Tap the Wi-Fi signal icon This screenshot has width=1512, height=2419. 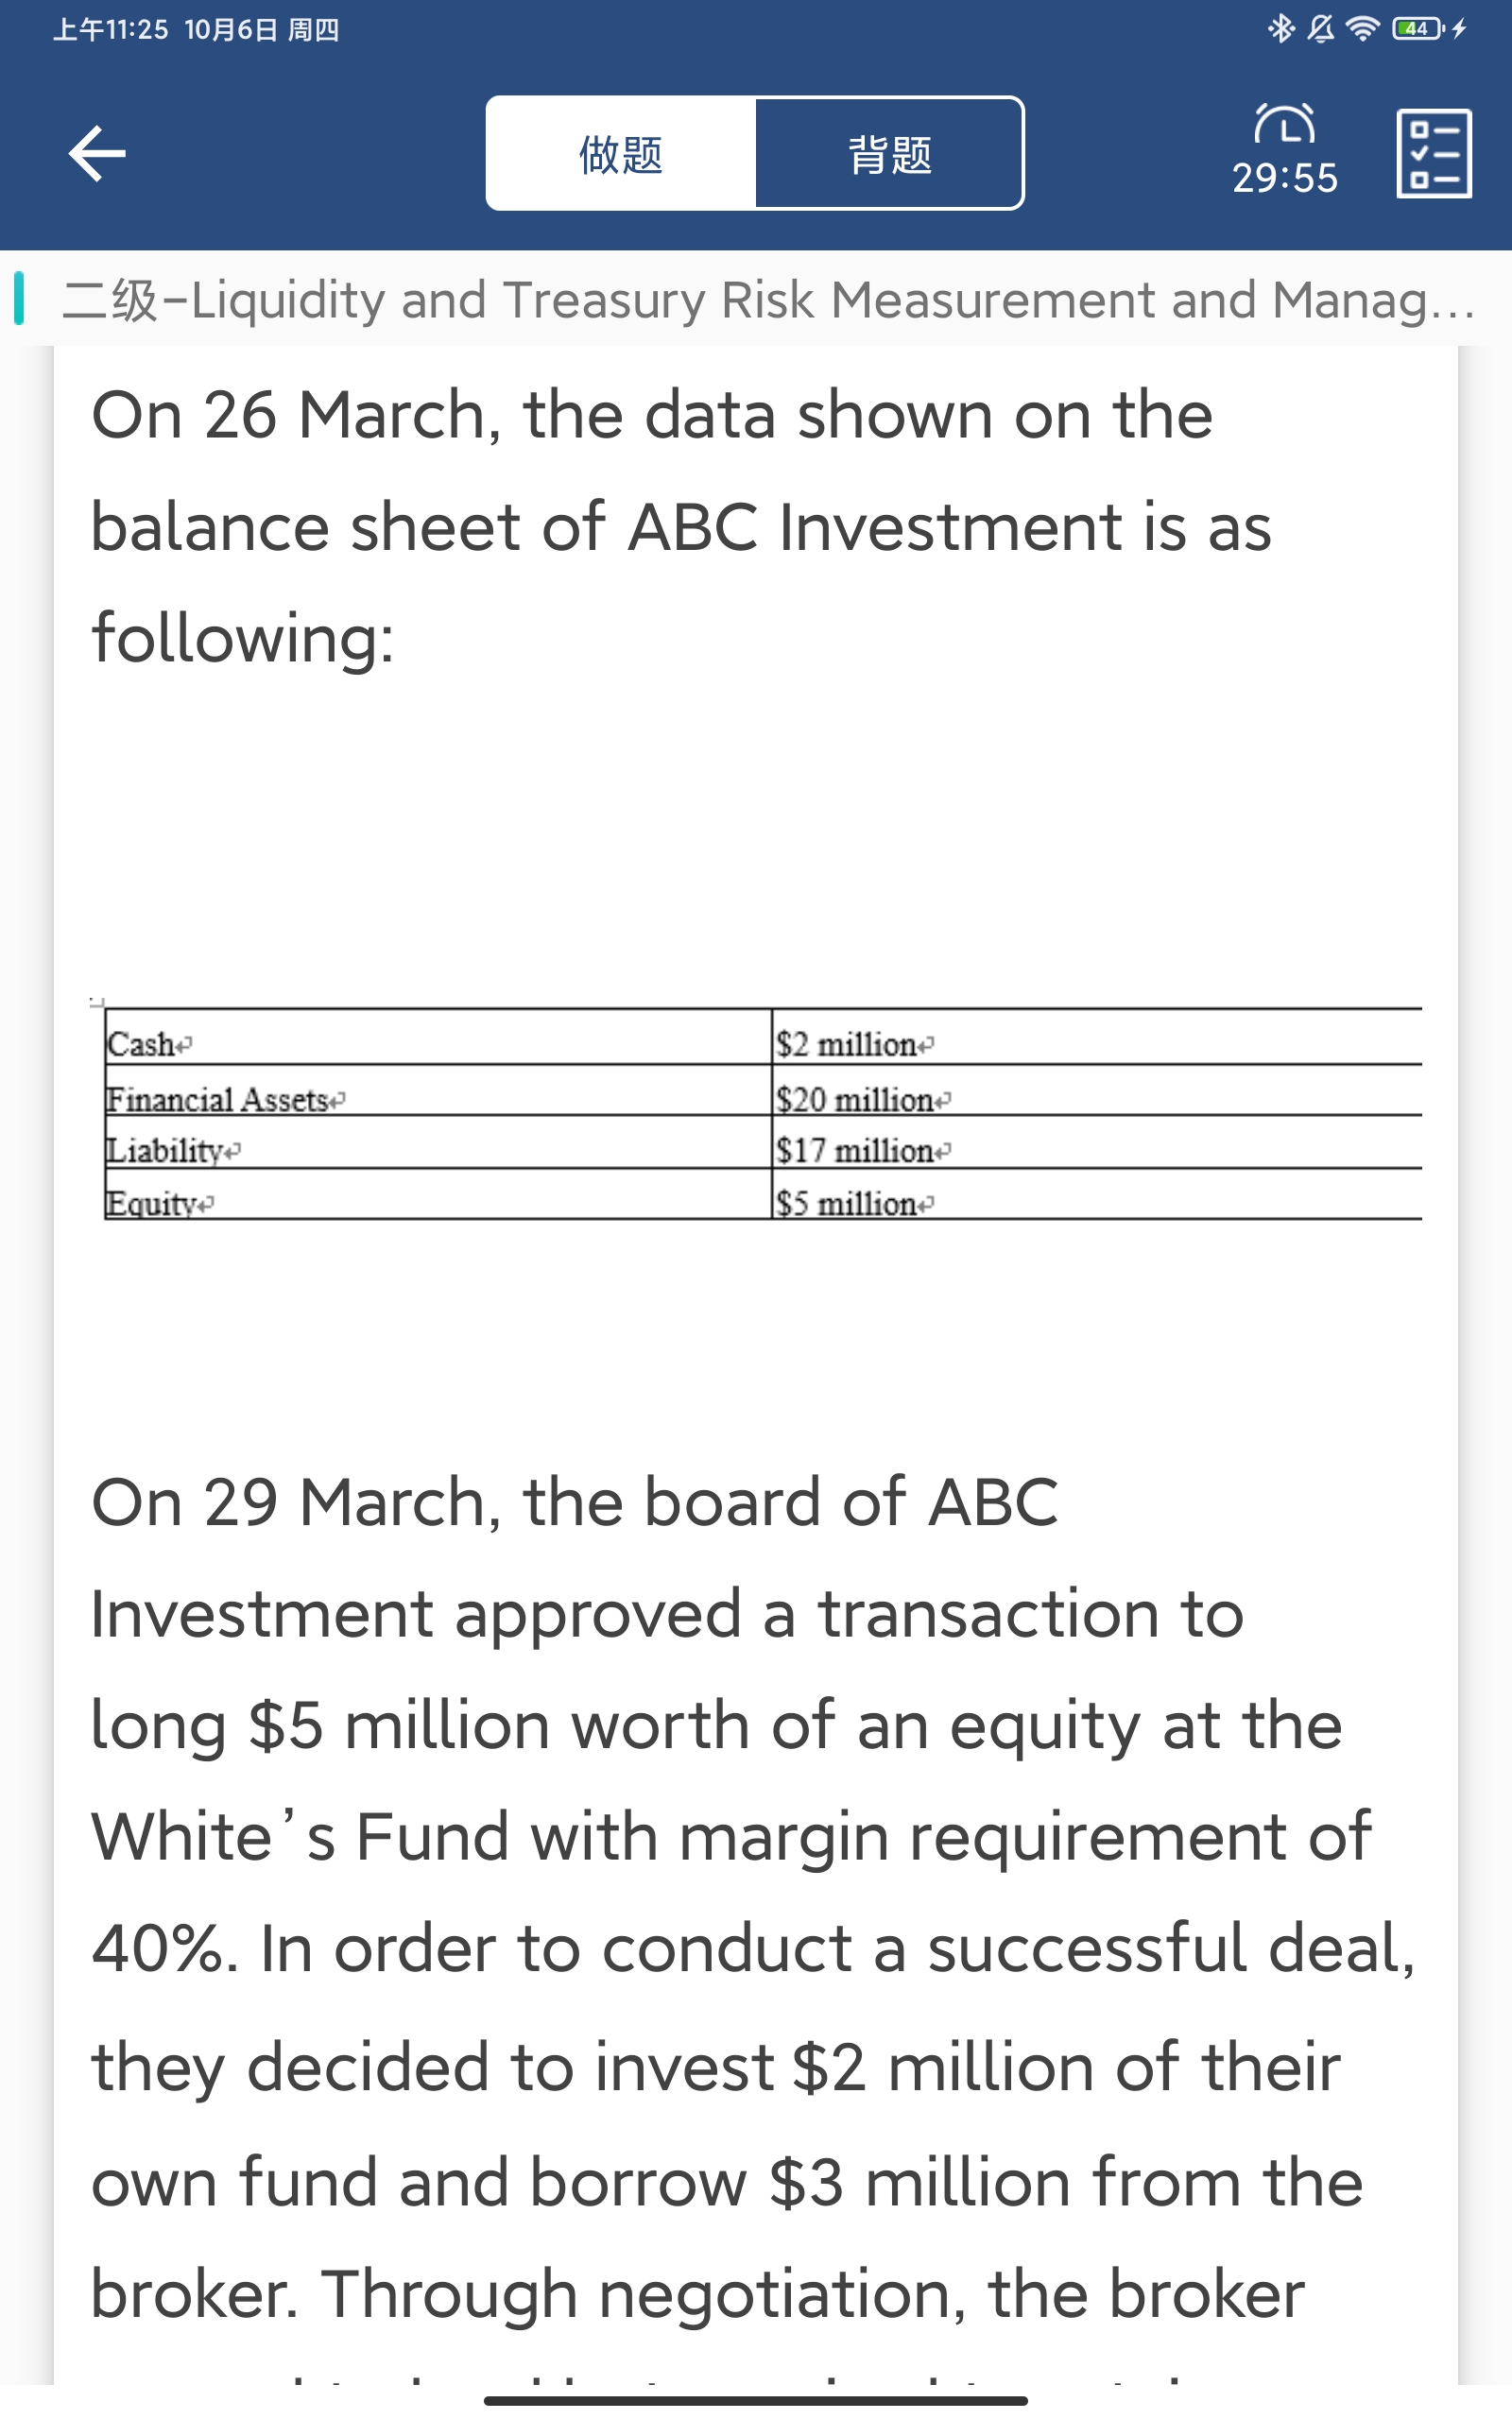(x=1362, y=28)
